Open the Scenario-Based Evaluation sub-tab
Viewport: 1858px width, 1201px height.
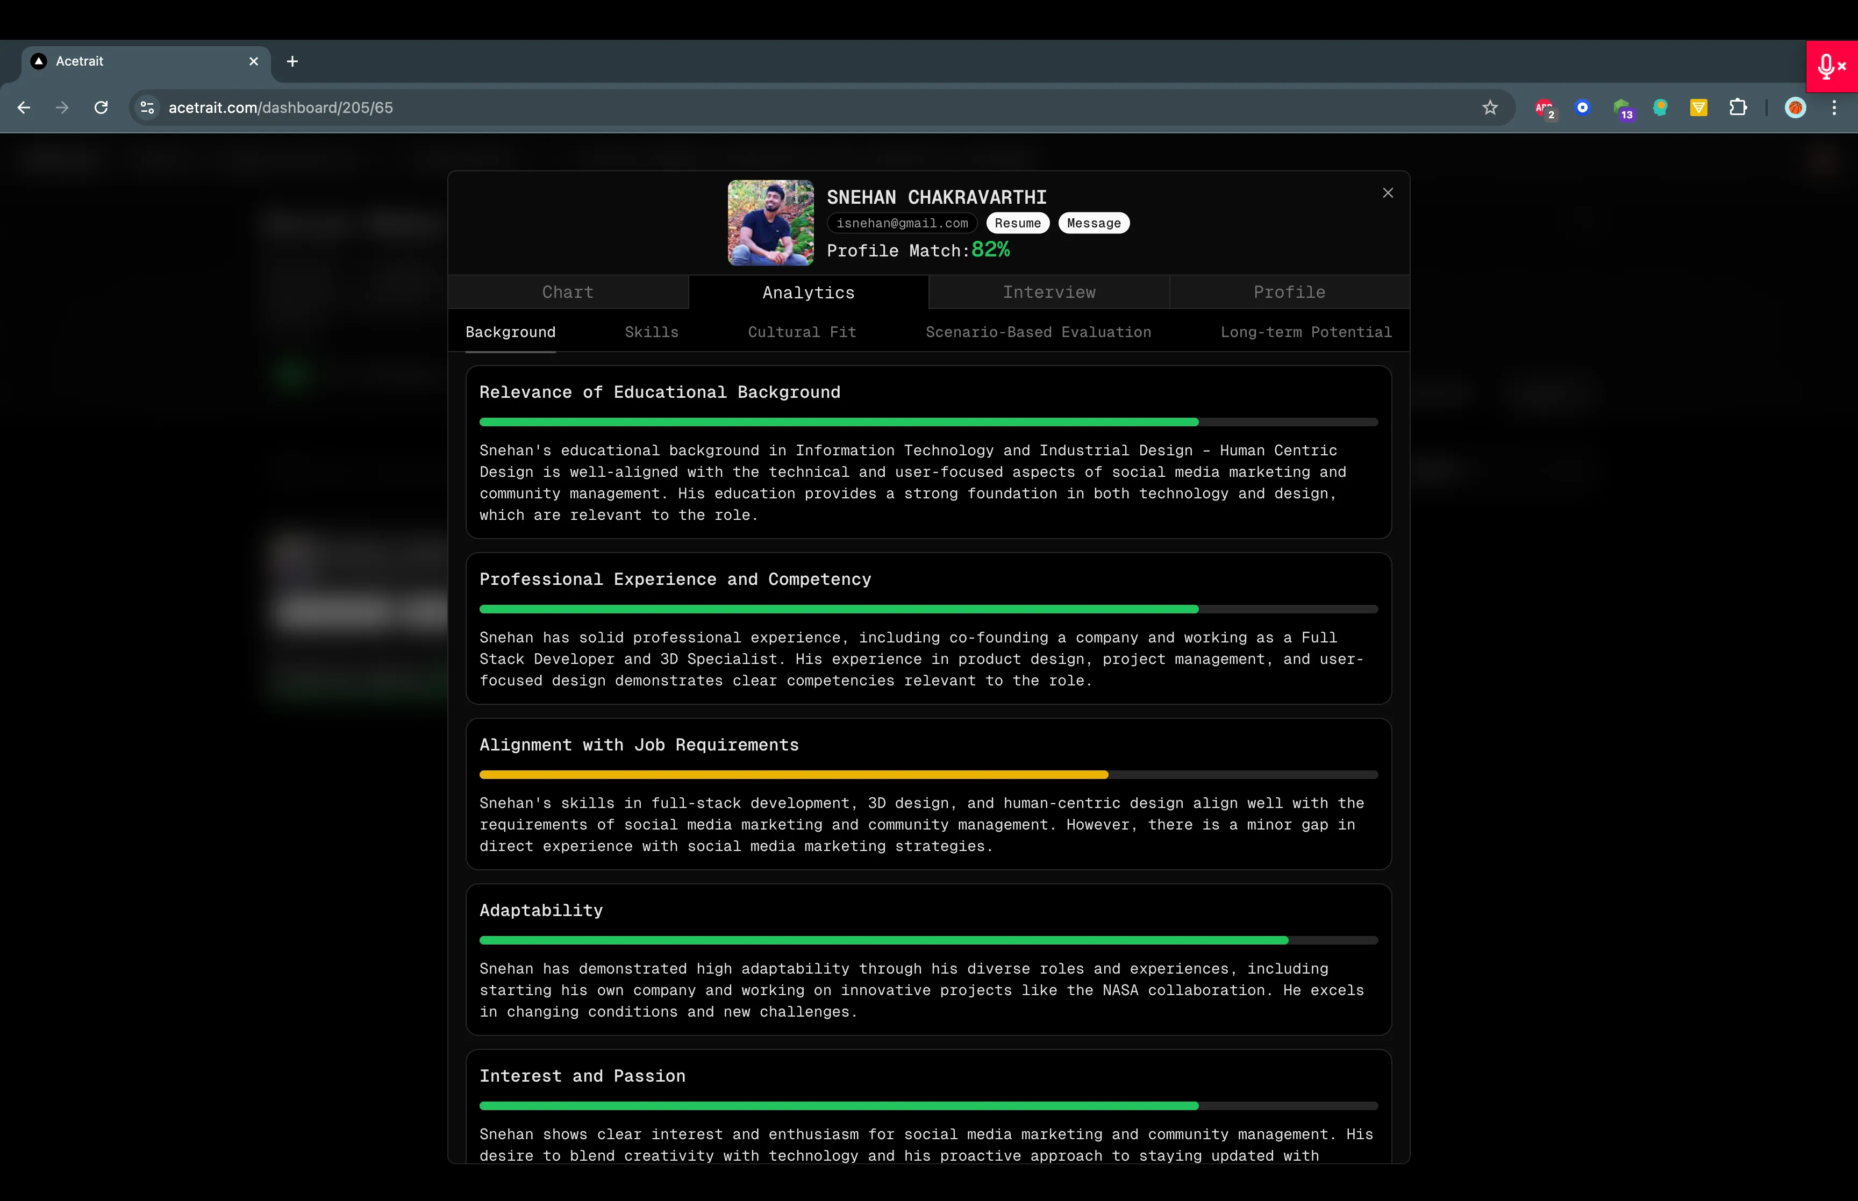pos(1039,331)
